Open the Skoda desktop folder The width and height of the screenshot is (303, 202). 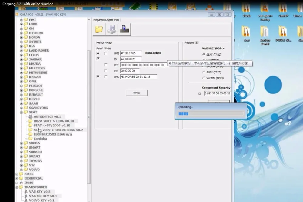pyautogui.click(x=246, y=10)
